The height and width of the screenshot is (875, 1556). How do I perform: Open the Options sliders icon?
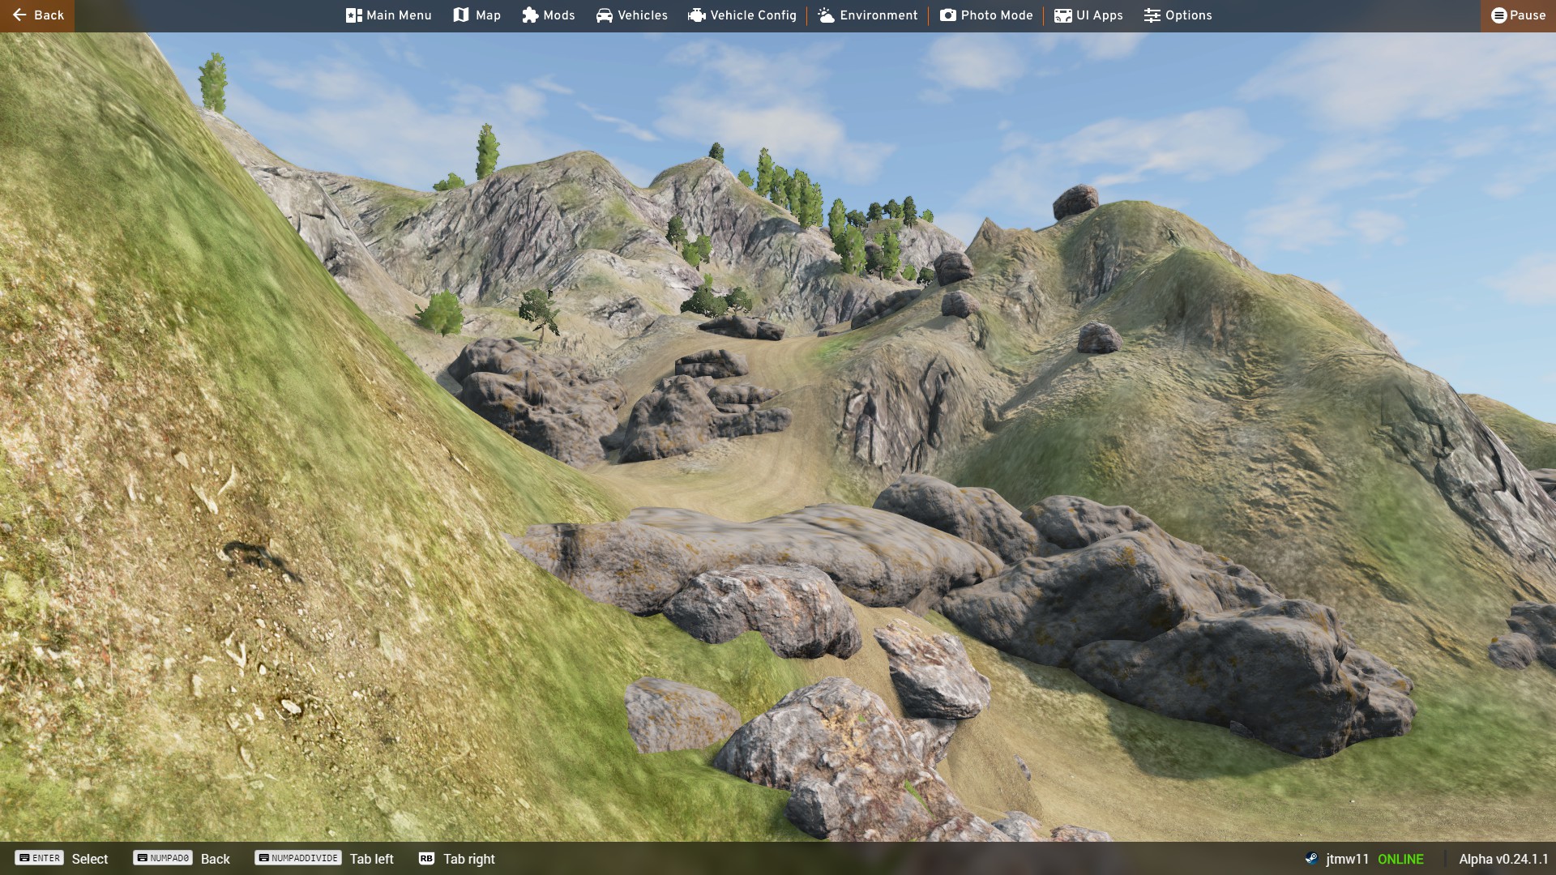pos(1152,15)
